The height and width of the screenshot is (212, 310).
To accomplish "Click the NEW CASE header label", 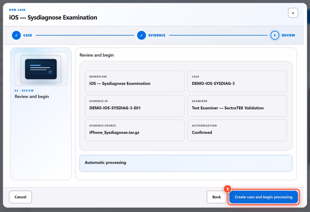I will 17,10.
